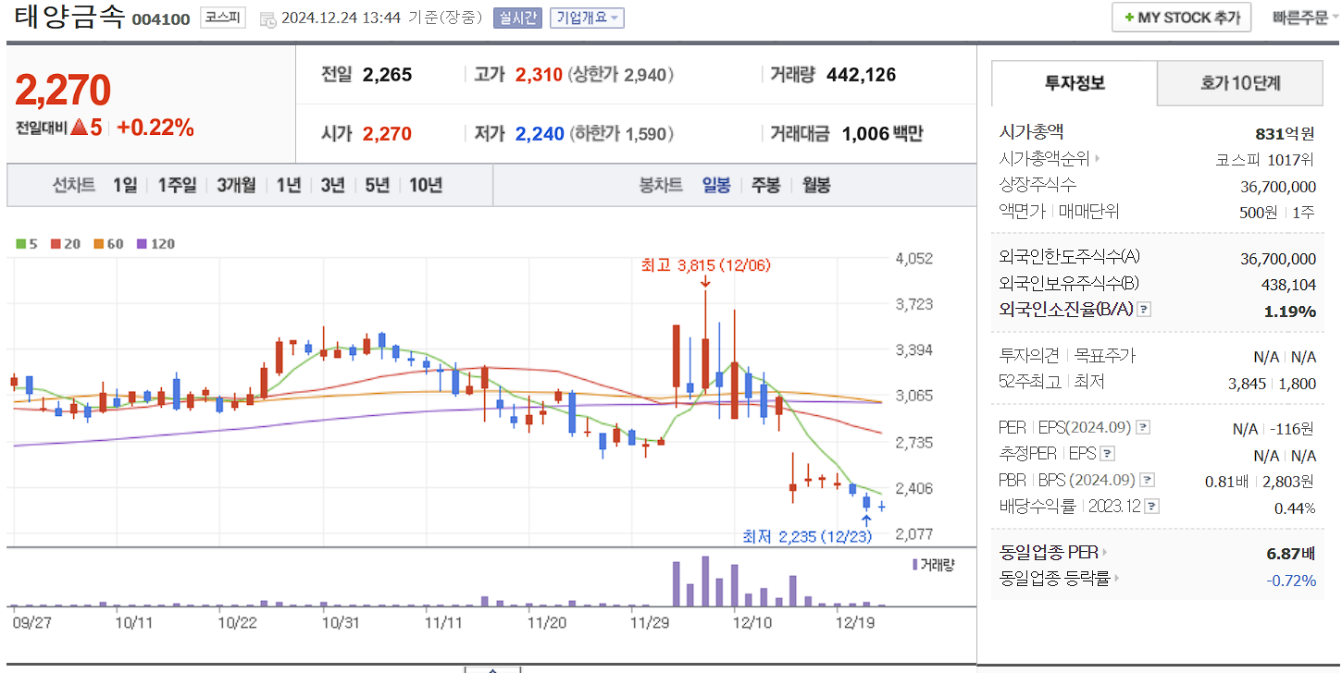The image size is (1342, 673).
Task: Switch to the 호가 10단계 tab
Action: 1239,83
